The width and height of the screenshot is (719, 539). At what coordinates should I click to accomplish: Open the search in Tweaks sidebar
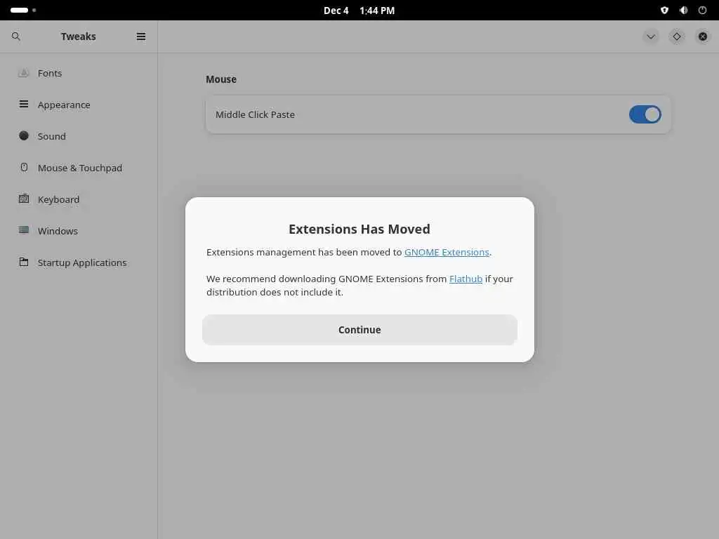16,36
